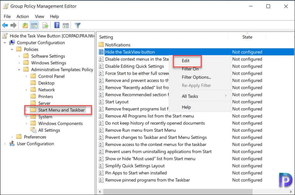295x195 pixels.
Task: Click the Software Settings folder icon
Action: (x=26, y=56)
